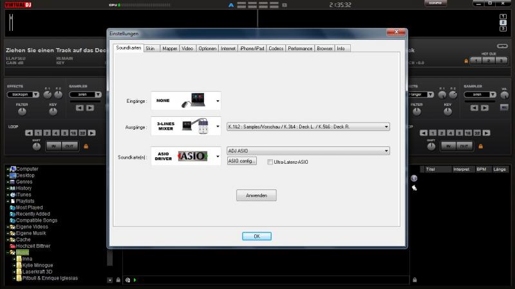Click left deck FILTER knob
Viewport: 515px width, 289px height.
coord(22,111)
